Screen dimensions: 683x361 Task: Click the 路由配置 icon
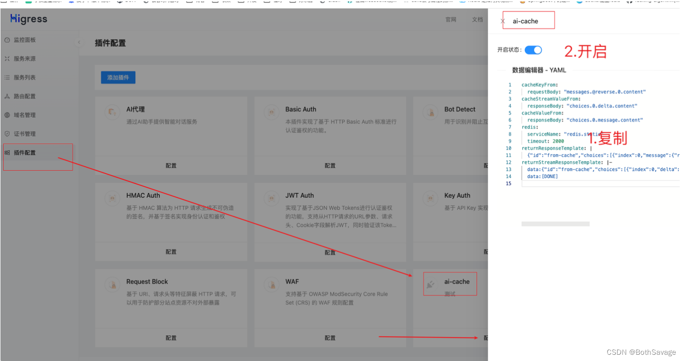(x=7, y=96)
